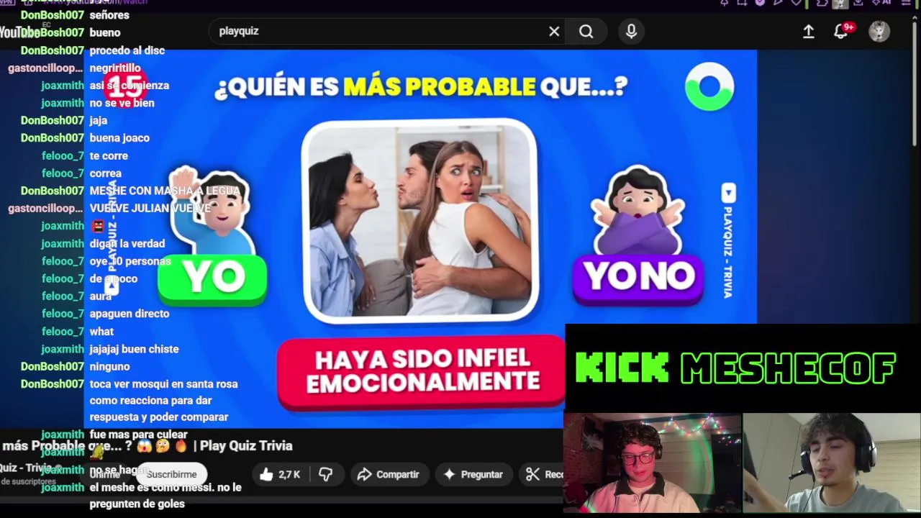Click the browser heart favorites icon
The height and width of the screenshot is (518, 921).
796,2
